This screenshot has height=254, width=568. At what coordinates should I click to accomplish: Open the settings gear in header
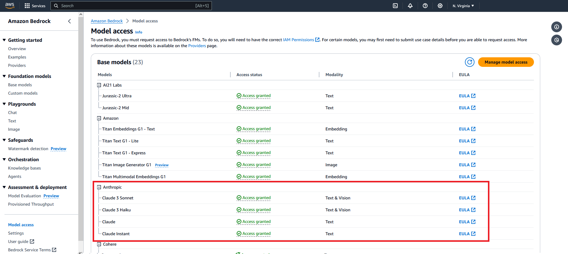[440, 6]
